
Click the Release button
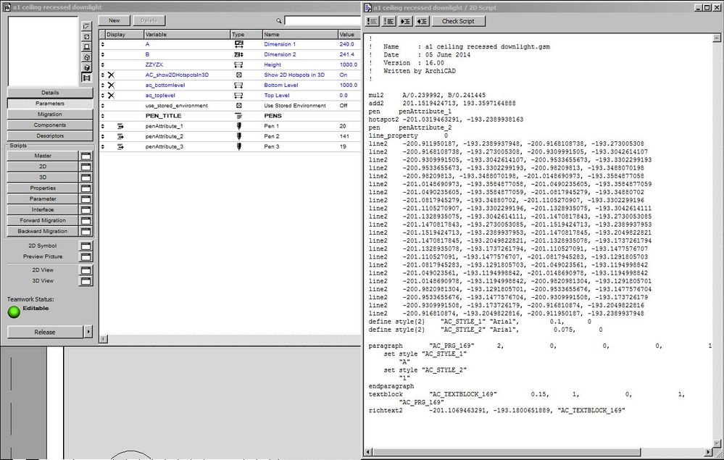pyautogui.click(x=45, y=332)
